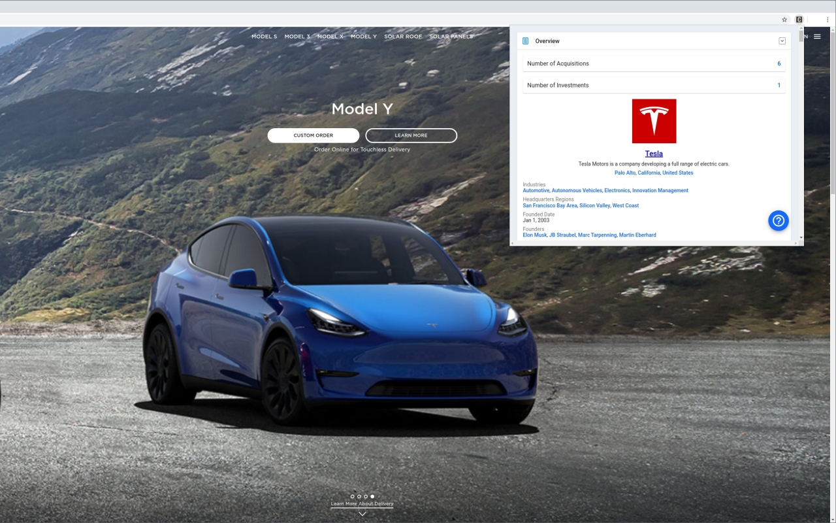Select the second carousel slide dot
The image size is (836, 523).
coord(359,497)
